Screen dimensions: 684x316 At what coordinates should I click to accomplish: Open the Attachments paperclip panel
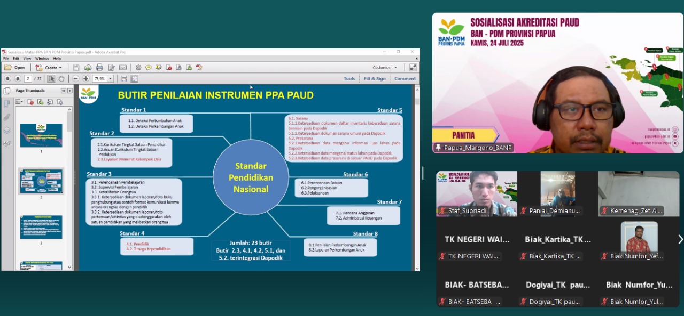pos(7,117)
